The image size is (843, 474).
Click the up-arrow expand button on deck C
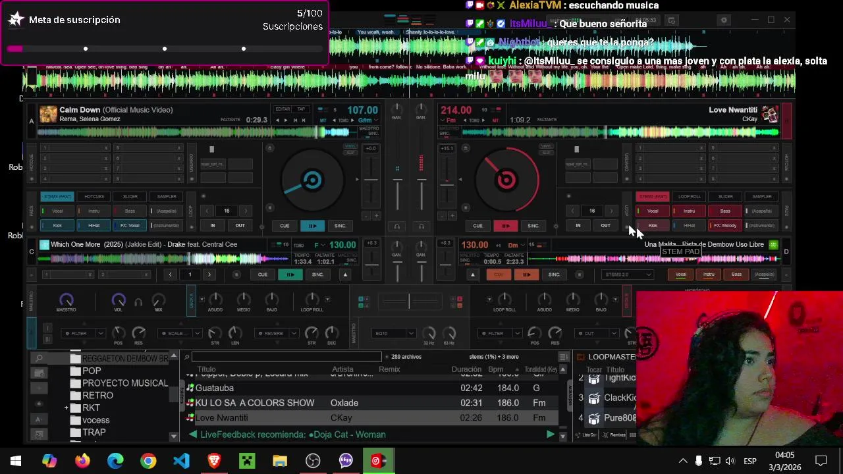point(345,275)
